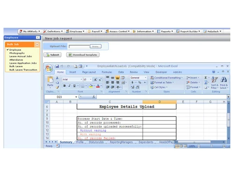The image size is (234, 176).
Task: Click the Office button in Excel
Action: (49, 69)
